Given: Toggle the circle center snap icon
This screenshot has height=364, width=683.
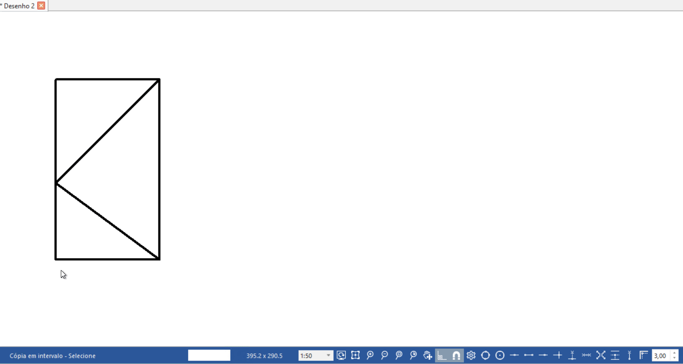Looking at the screenshot, I should pyautogui.click(x=500, y=355).
